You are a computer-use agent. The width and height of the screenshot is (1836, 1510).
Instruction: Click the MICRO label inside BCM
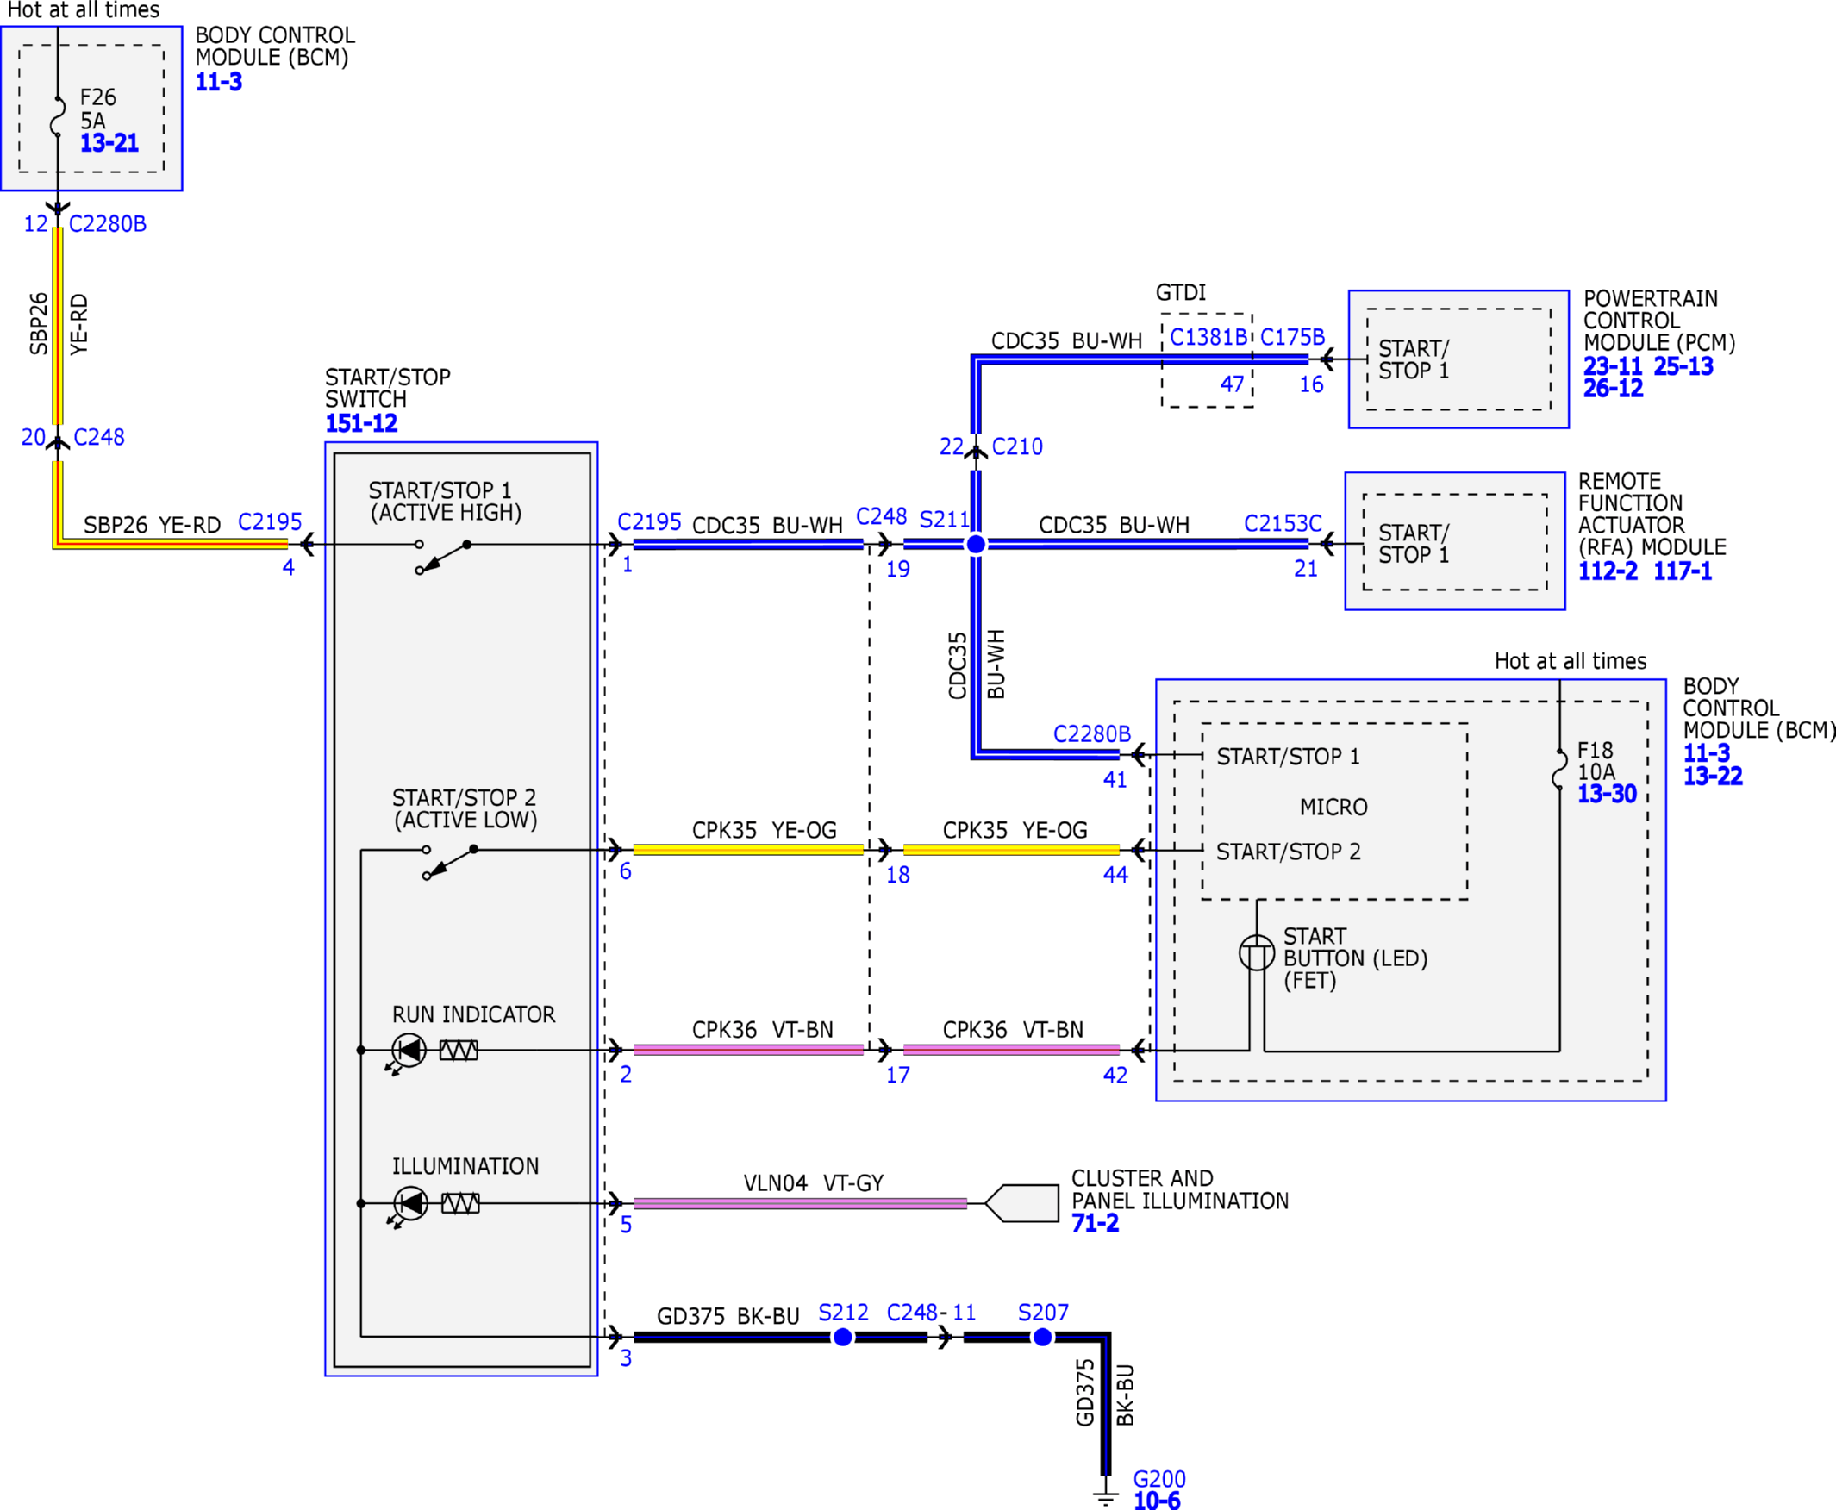coord(1333,808)
